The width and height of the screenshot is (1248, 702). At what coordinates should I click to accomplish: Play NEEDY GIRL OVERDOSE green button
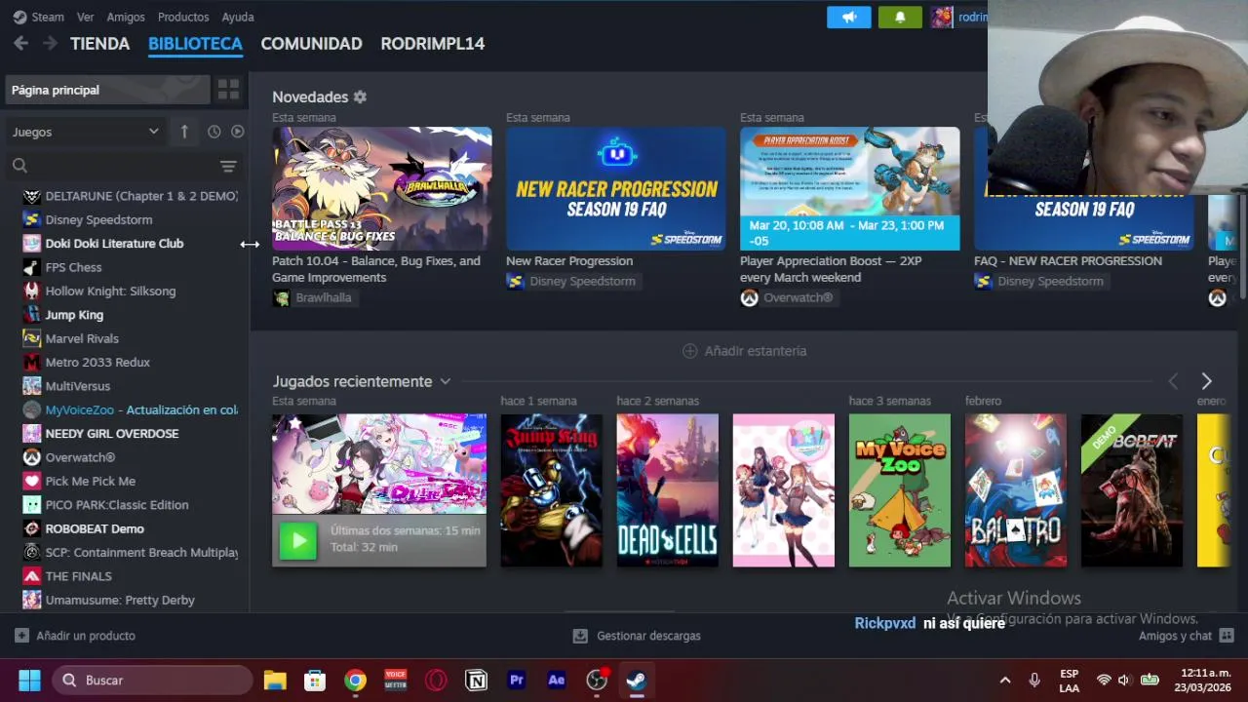point(297,539)
